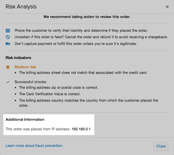Click the Additional Information heading

(x=25, y=119)
